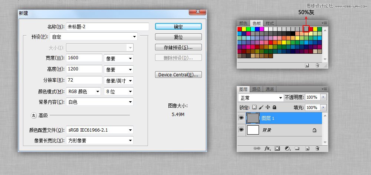
Task: Click the 名称 name input field
Action: [x=108, y=27]
